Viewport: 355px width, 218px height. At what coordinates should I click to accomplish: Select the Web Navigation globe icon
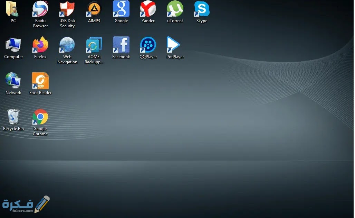point(67,45)
